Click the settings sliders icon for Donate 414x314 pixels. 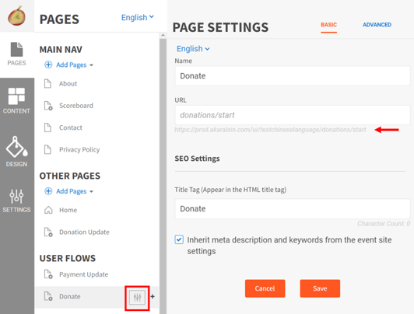click(137, 297)
